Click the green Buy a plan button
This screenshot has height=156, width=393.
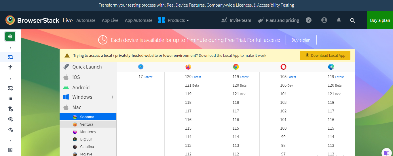point(380,20)
